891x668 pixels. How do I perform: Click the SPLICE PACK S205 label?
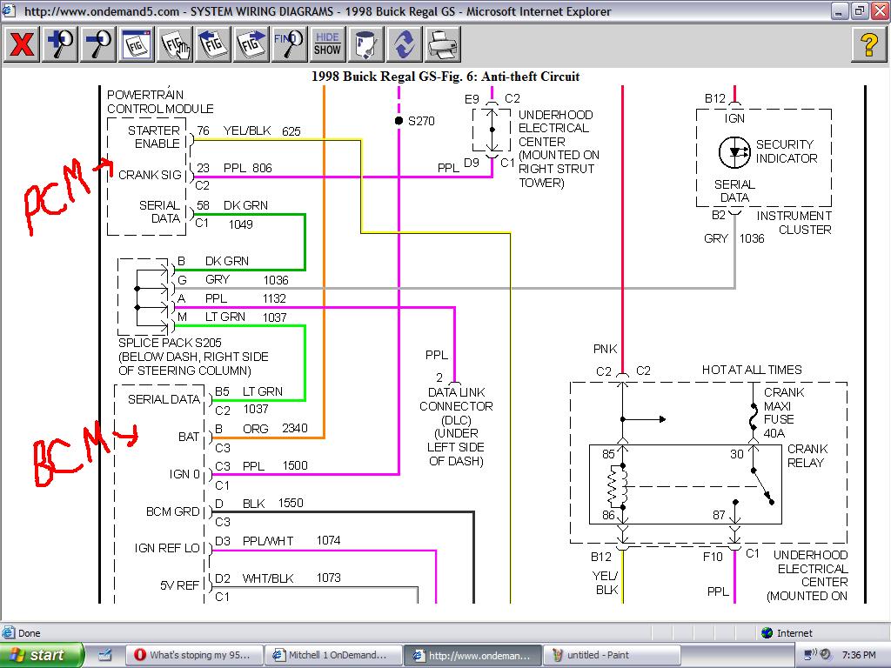(x=170, y=343)
